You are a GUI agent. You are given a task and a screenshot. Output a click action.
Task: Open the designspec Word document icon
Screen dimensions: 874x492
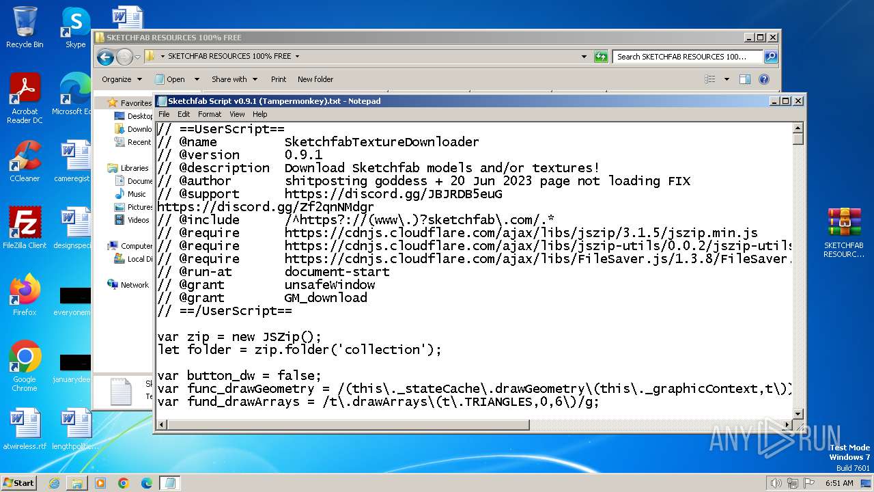coord(72,228)
